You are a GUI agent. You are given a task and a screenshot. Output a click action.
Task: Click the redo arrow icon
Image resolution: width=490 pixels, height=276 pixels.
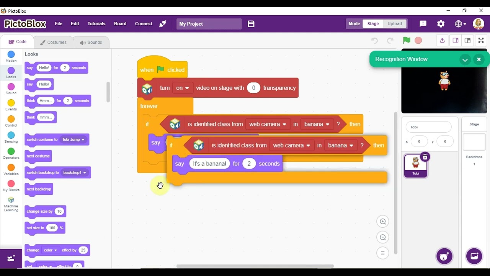[x=390, y=41]
